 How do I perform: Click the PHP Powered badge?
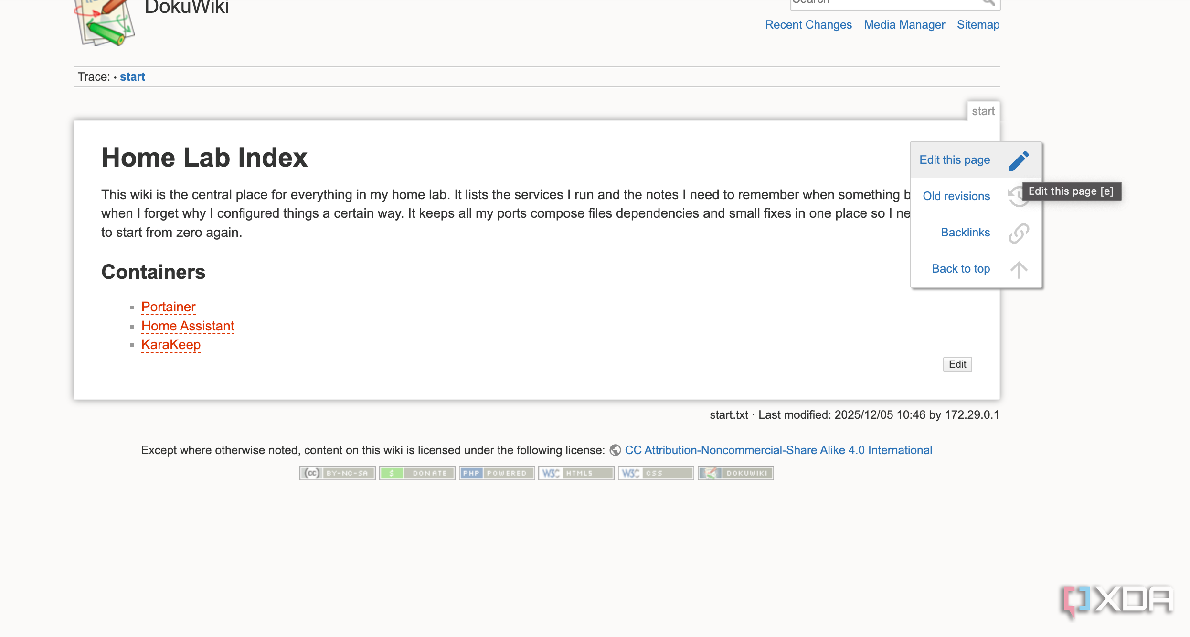click(497, 473)
